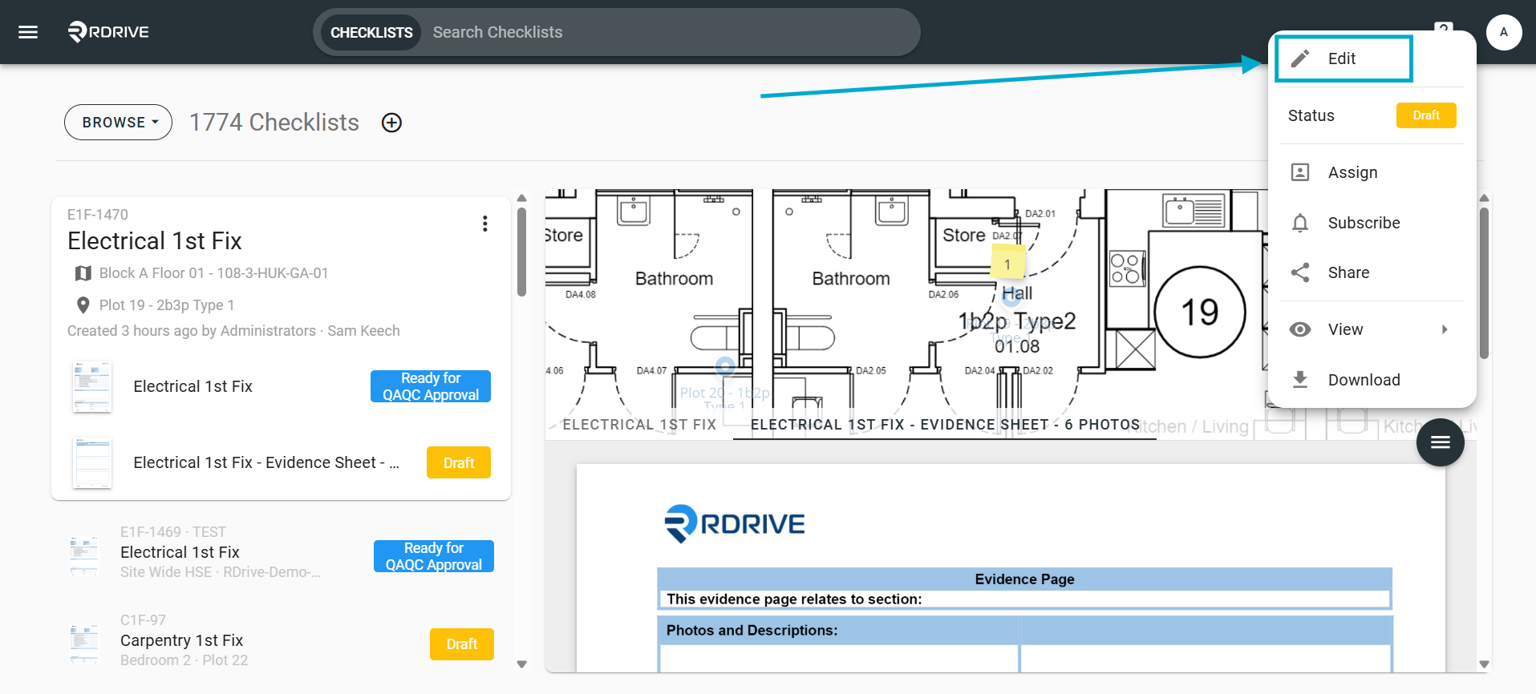Click the list scroll down arrow
Viewport: 1536px width, 694px height.
tap(522, 664)
